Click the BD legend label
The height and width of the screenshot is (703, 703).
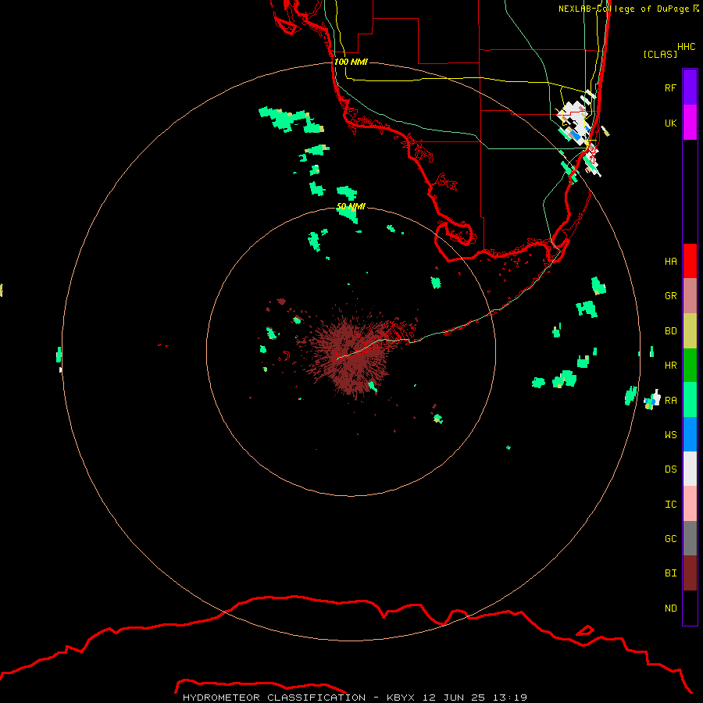click(670, 331)
